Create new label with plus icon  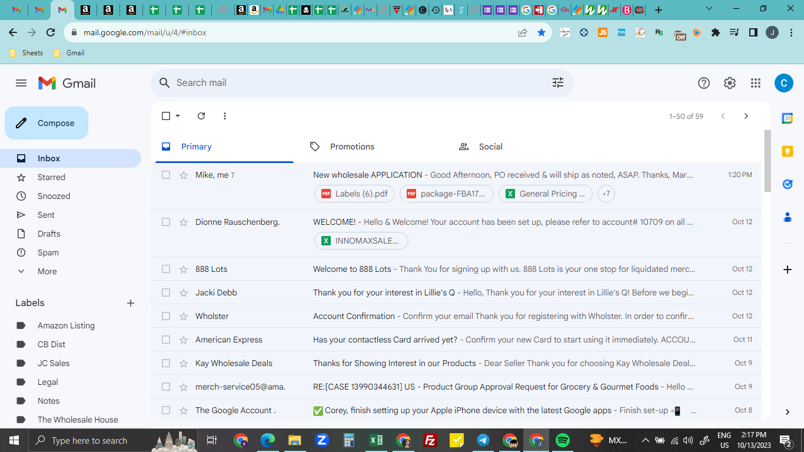click(x=131, y=303)
